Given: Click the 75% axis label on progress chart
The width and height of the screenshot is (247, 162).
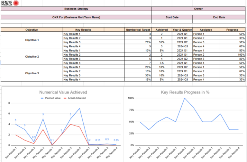Looking at the screenshot, I should pos(131,110).
